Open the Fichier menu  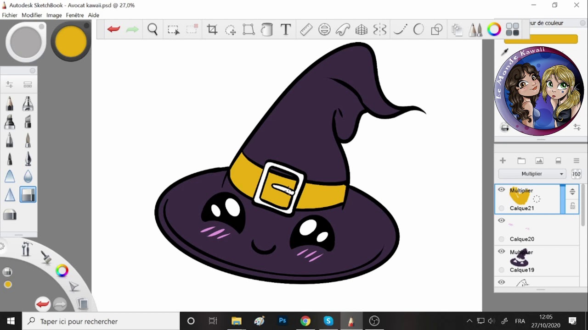(x=10, y=15)
